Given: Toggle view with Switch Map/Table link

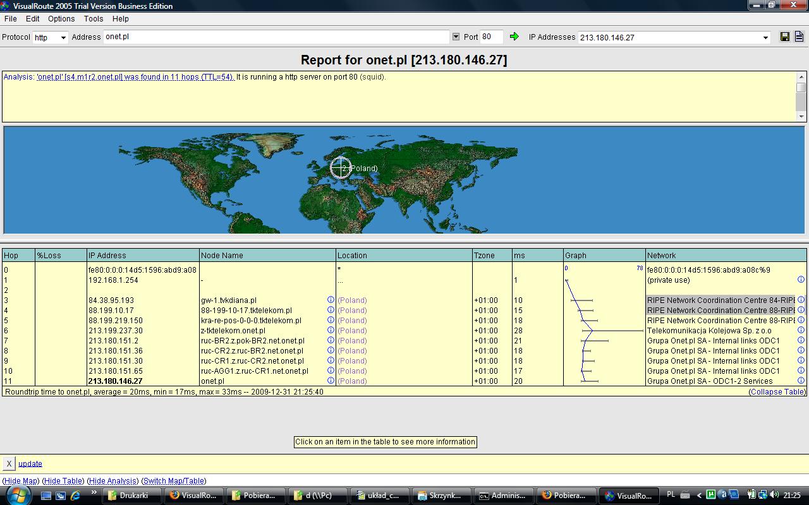Looking at the screenshot, I should (x=174, y=481).
